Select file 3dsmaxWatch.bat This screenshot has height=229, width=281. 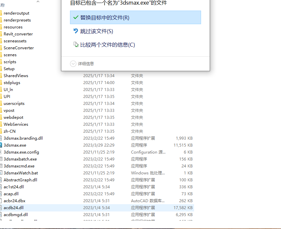(x=21, y=173)
